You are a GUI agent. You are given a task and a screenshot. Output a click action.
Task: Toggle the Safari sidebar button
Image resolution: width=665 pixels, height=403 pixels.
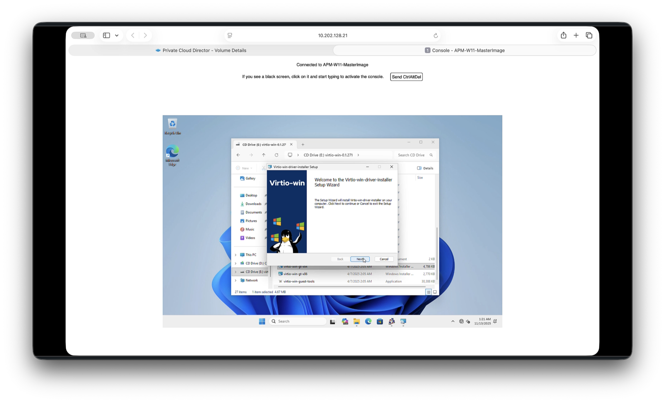click(106, 35)
